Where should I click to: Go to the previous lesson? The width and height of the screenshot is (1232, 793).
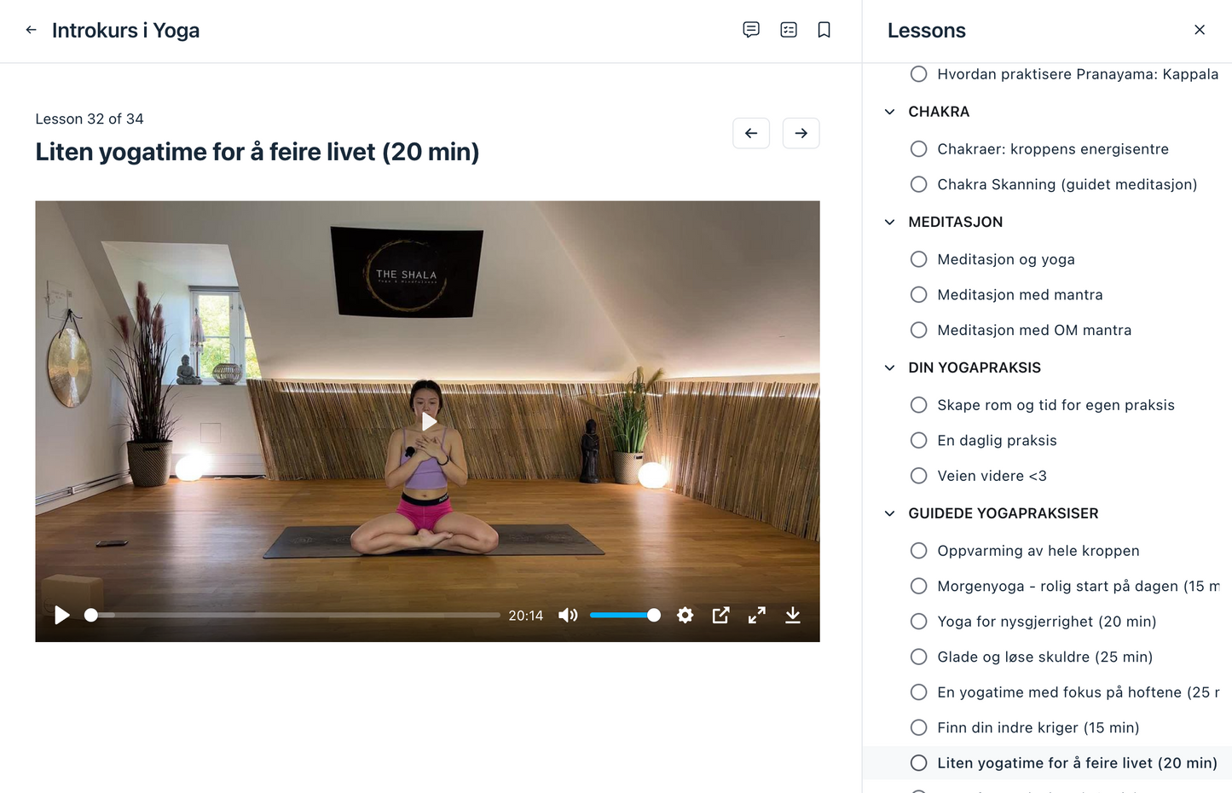751,133
